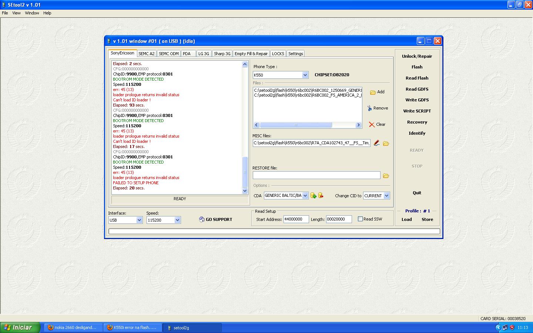
Task: Click the log scroll down arrow
Action: click(245, 191)
